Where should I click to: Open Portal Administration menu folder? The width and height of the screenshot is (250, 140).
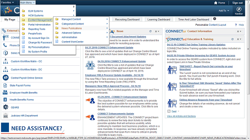pos(39,24)
